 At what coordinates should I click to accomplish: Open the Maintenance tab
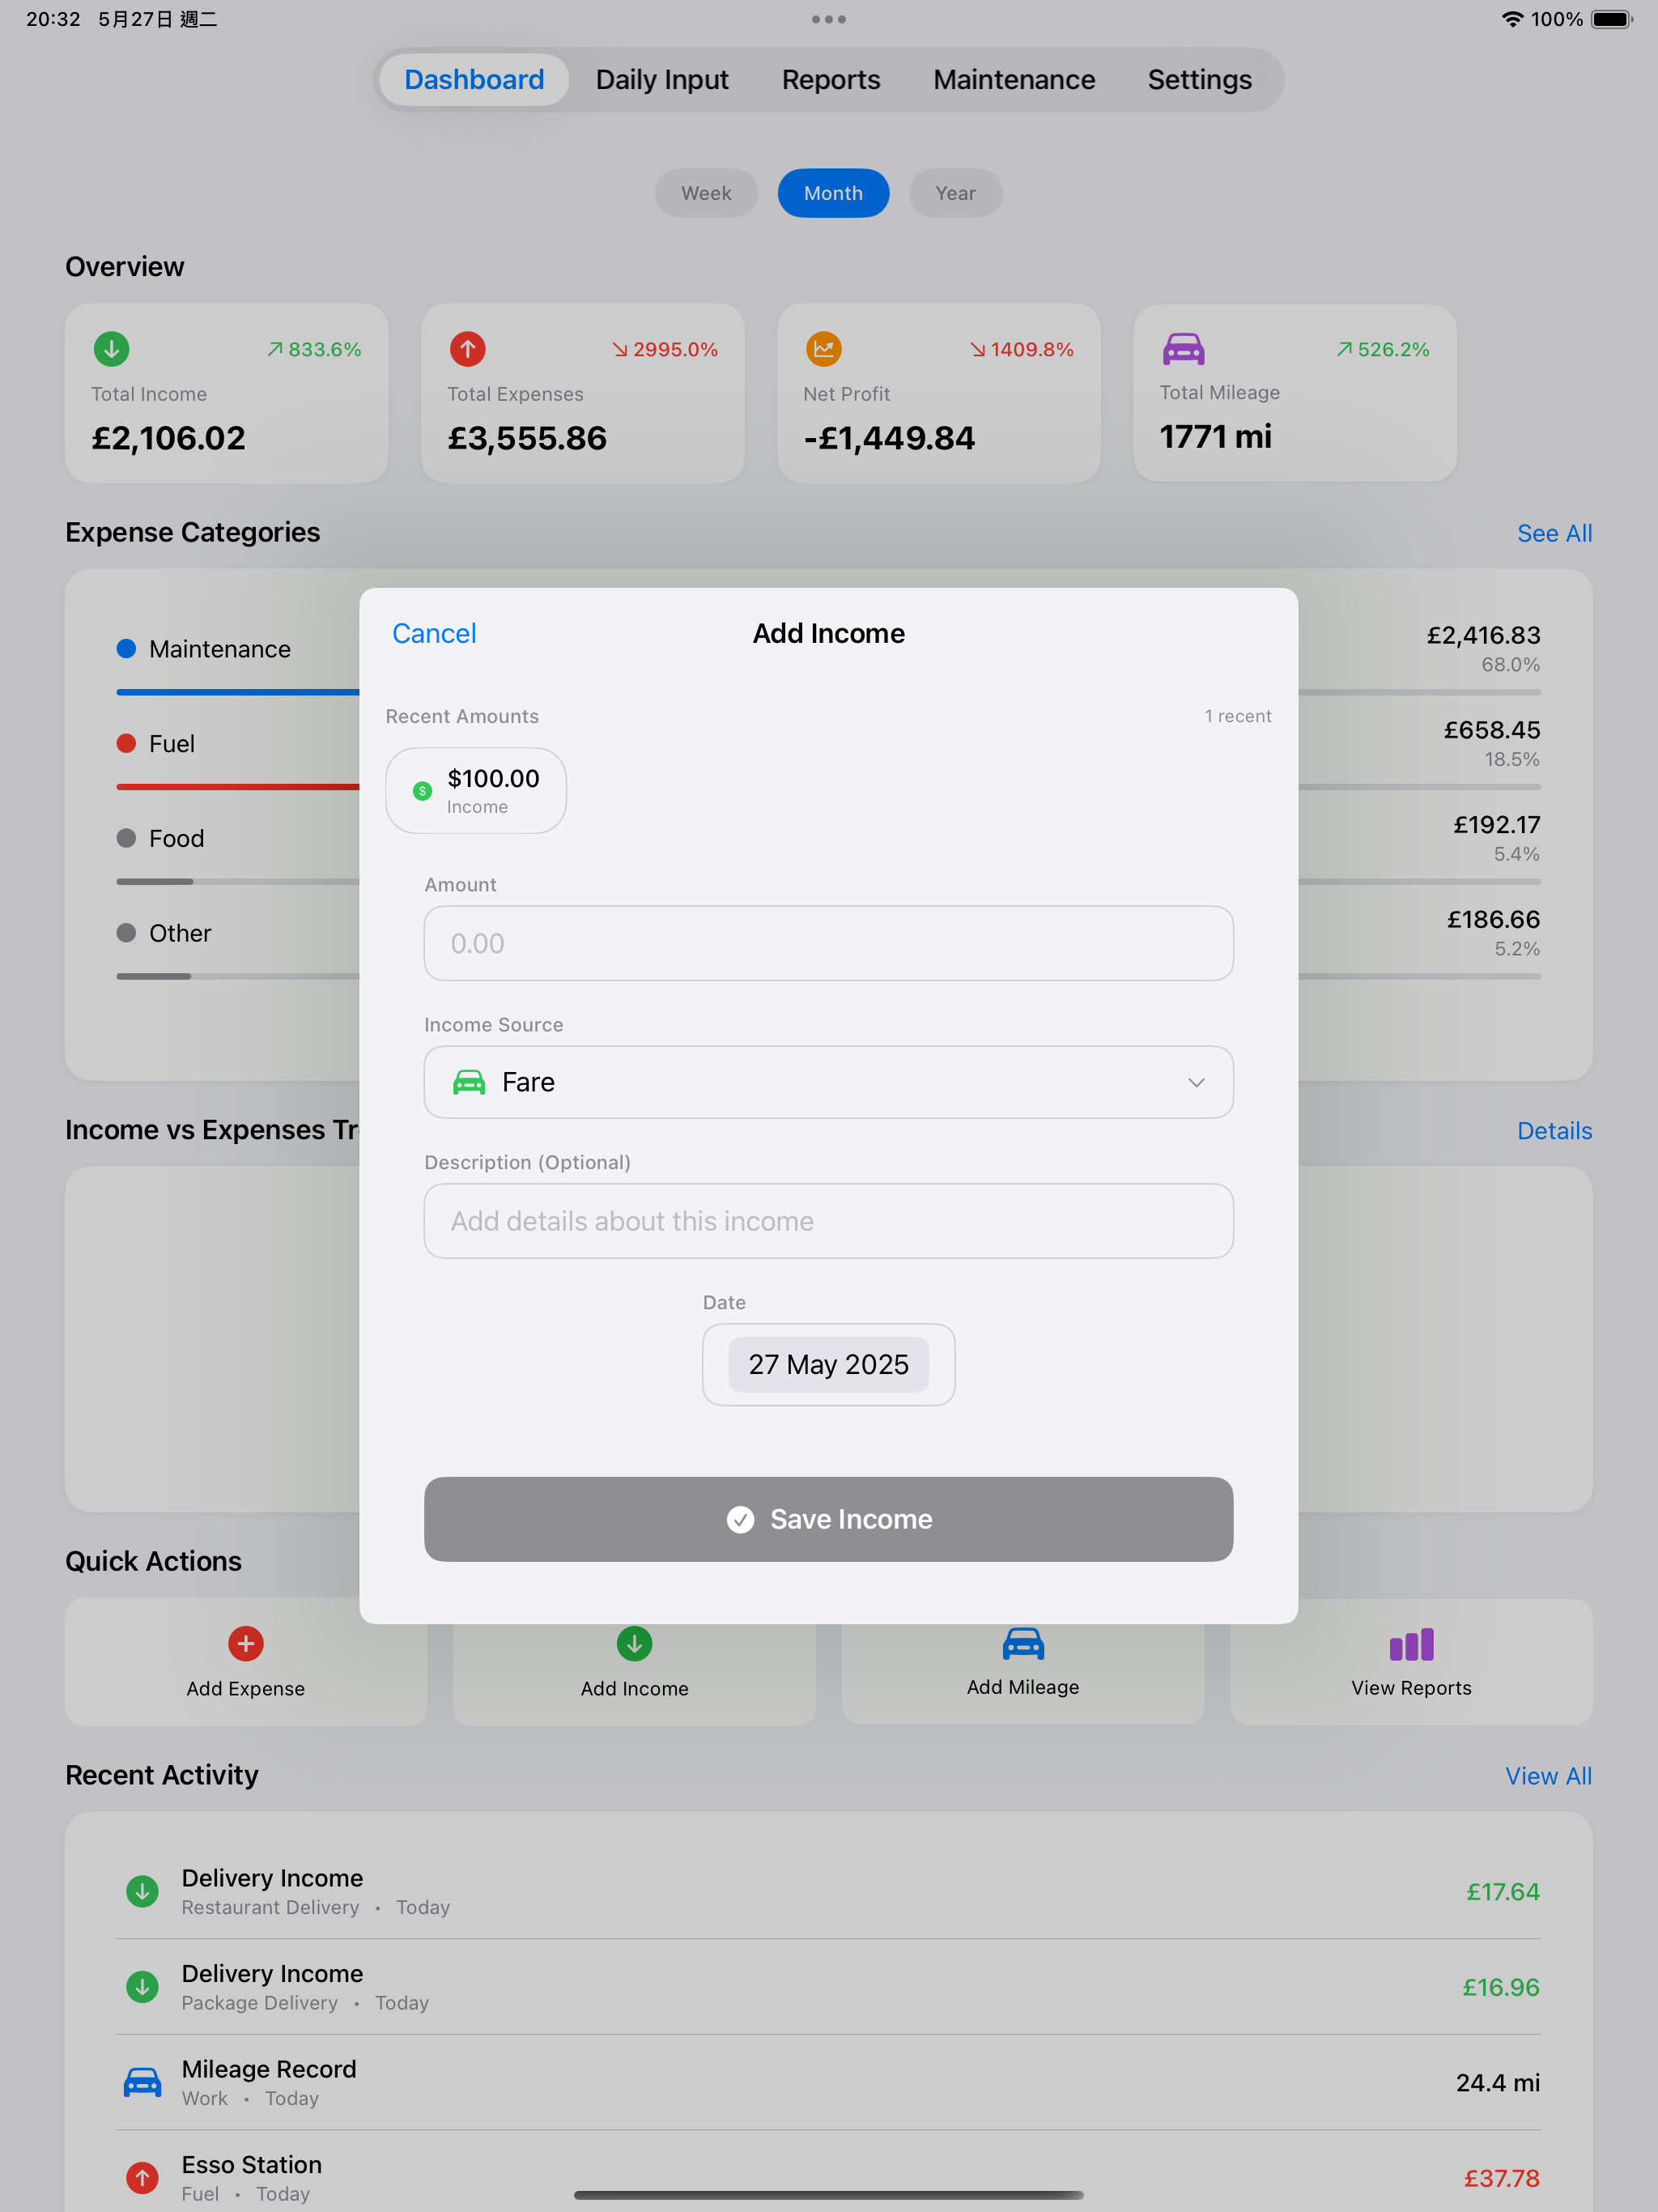tap(1013, 80)
